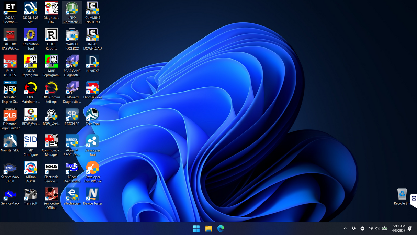Launch HinoDX2.exe icon
The image size is (417, 235).
pyautogui.click(x=92, y=90)
